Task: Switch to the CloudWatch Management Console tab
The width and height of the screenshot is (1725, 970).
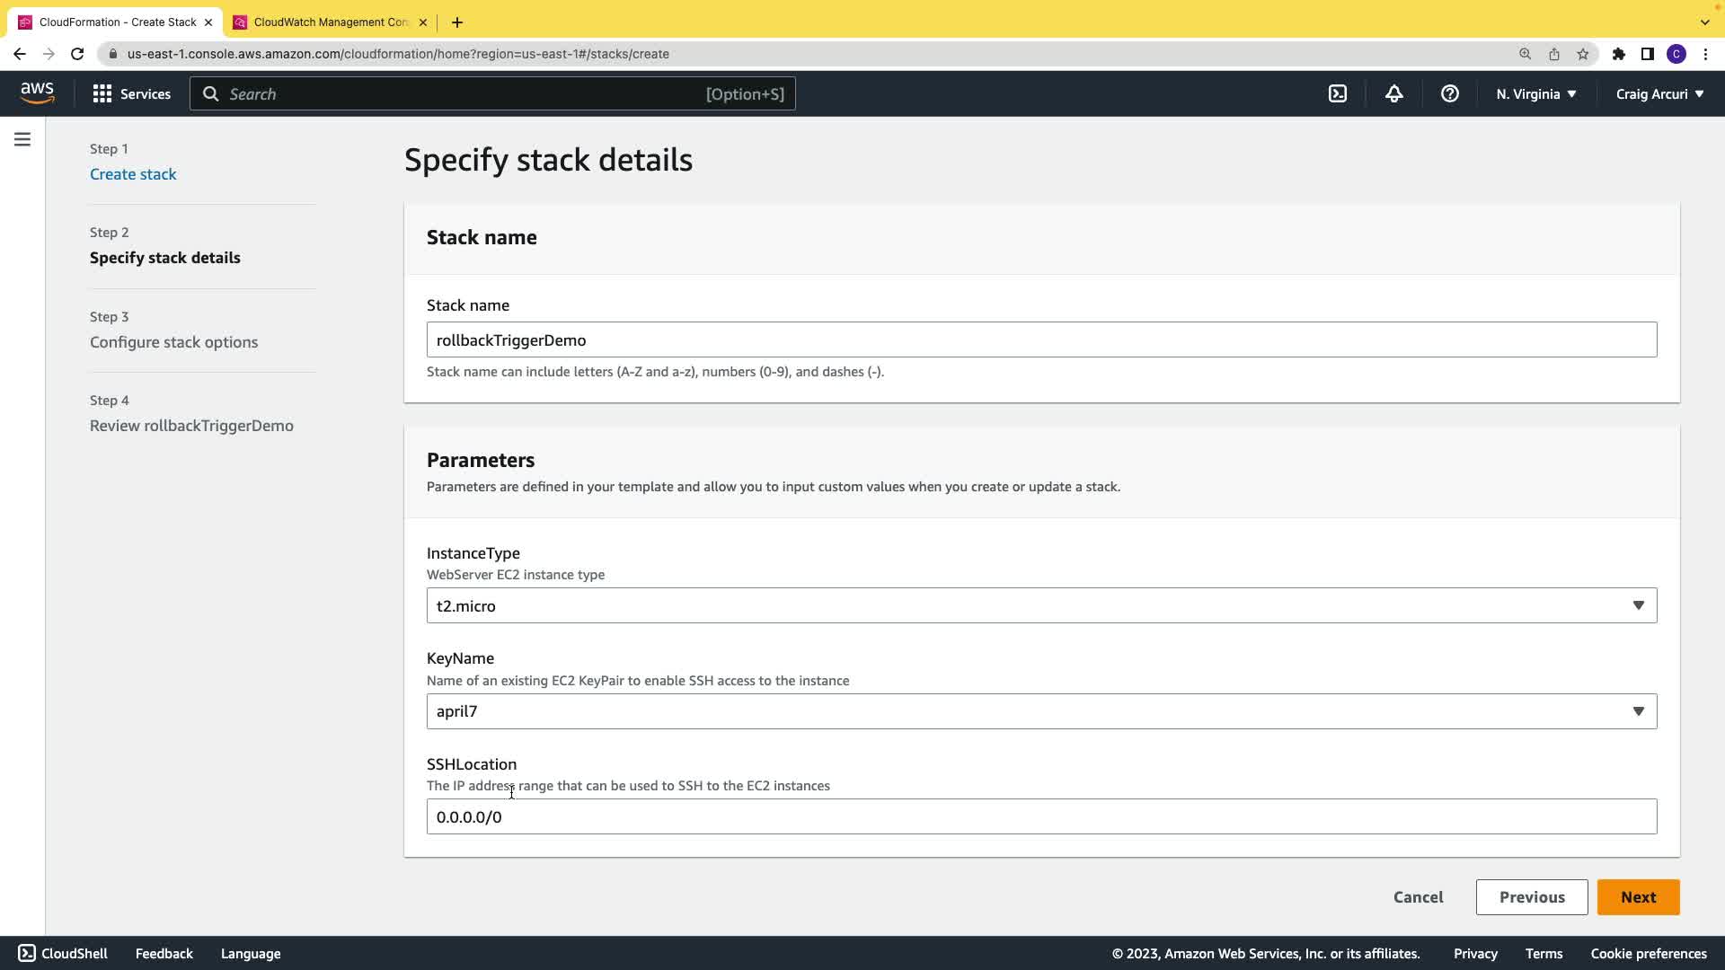Action: 329,22
